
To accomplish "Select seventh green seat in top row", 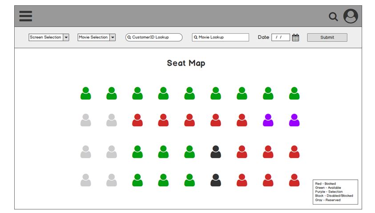I will point(242,93).
